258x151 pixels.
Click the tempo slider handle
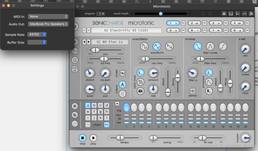click(120, 138)
